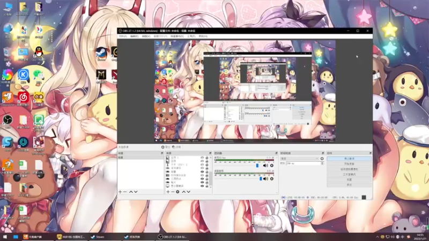Move source up with Sources panel up arrow
This screenshot has width=429, height=241.
[x=183, y=192]
